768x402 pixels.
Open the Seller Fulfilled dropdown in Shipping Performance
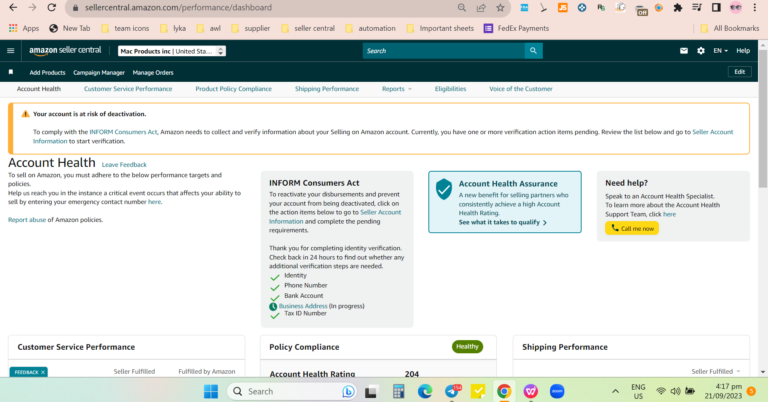(x=716, y=371)
